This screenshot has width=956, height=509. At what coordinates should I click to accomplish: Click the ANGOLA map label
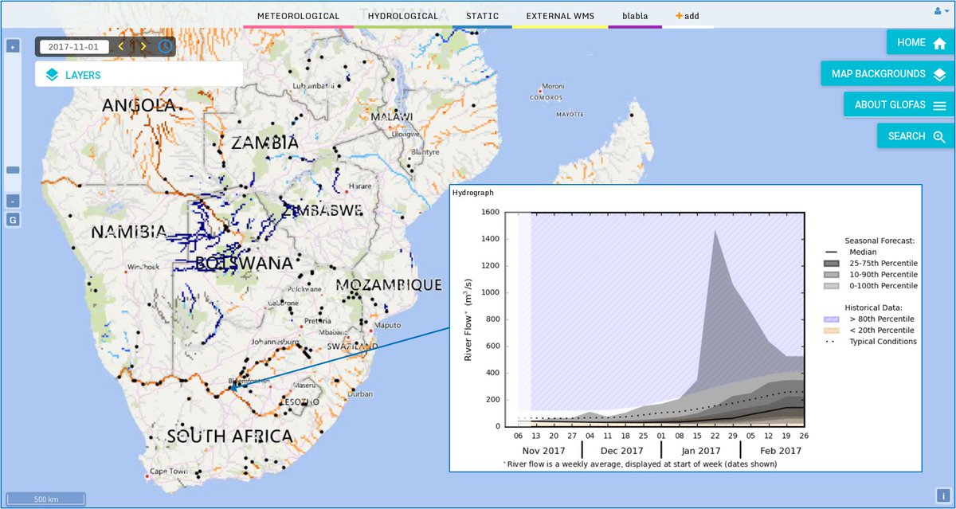click(x=139, y=105)
